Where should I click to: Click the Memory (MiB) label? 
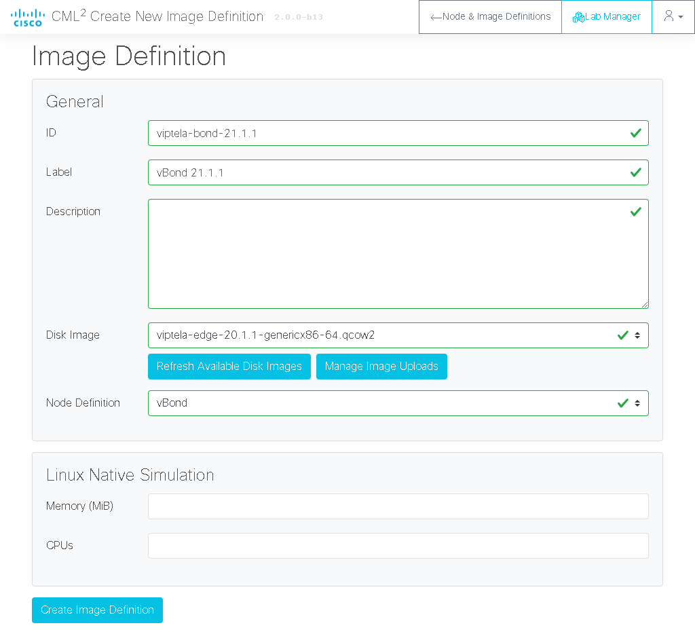pos(80,506)
